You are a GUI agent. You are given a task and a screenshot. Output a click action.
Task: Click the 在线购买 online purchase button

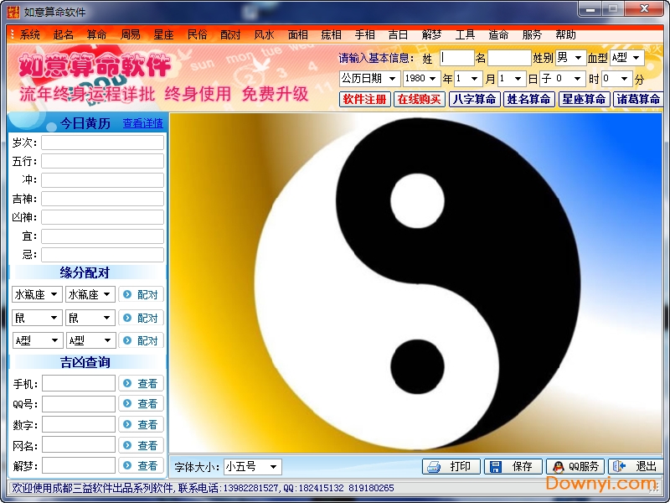pyautogui.click(x=418, y=99)
